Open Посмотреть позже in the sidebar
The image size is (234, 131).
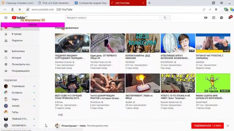[x=20, y=64]
